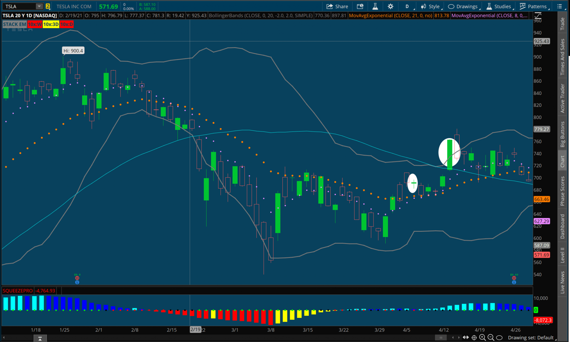Enable the 10x:D stack option
Screen dimensions: 570x342
67,24
